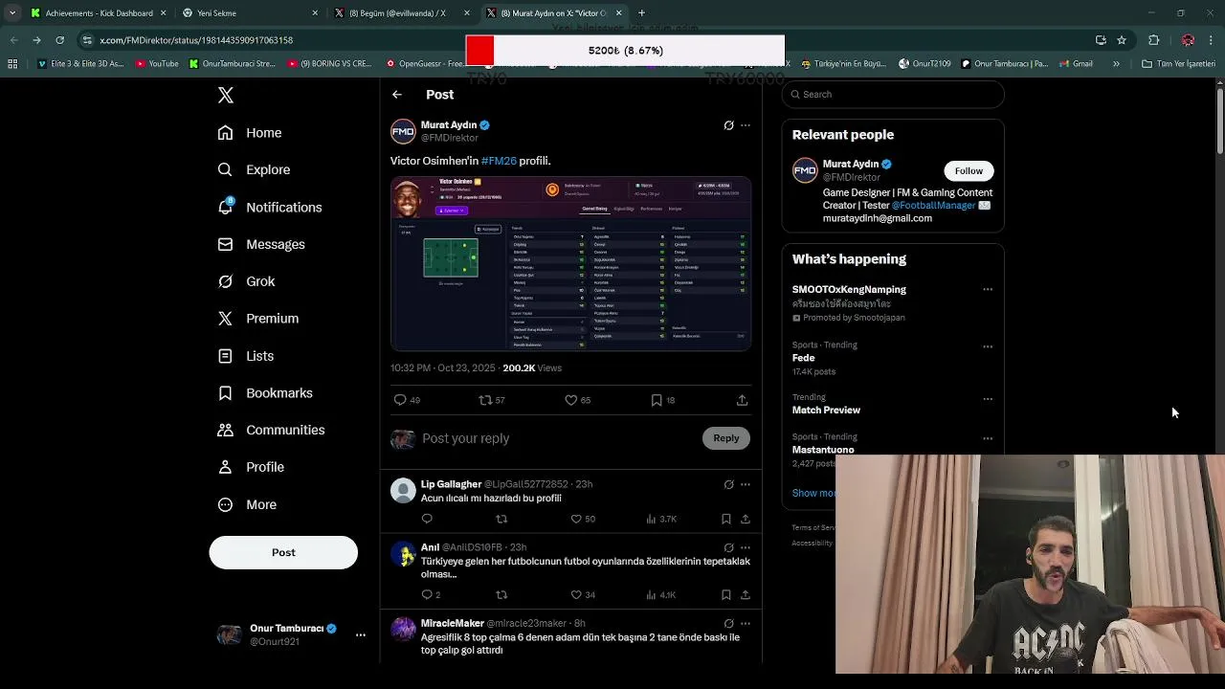Click Grok icon on MiracleMaker's reply

pos(728,624)
